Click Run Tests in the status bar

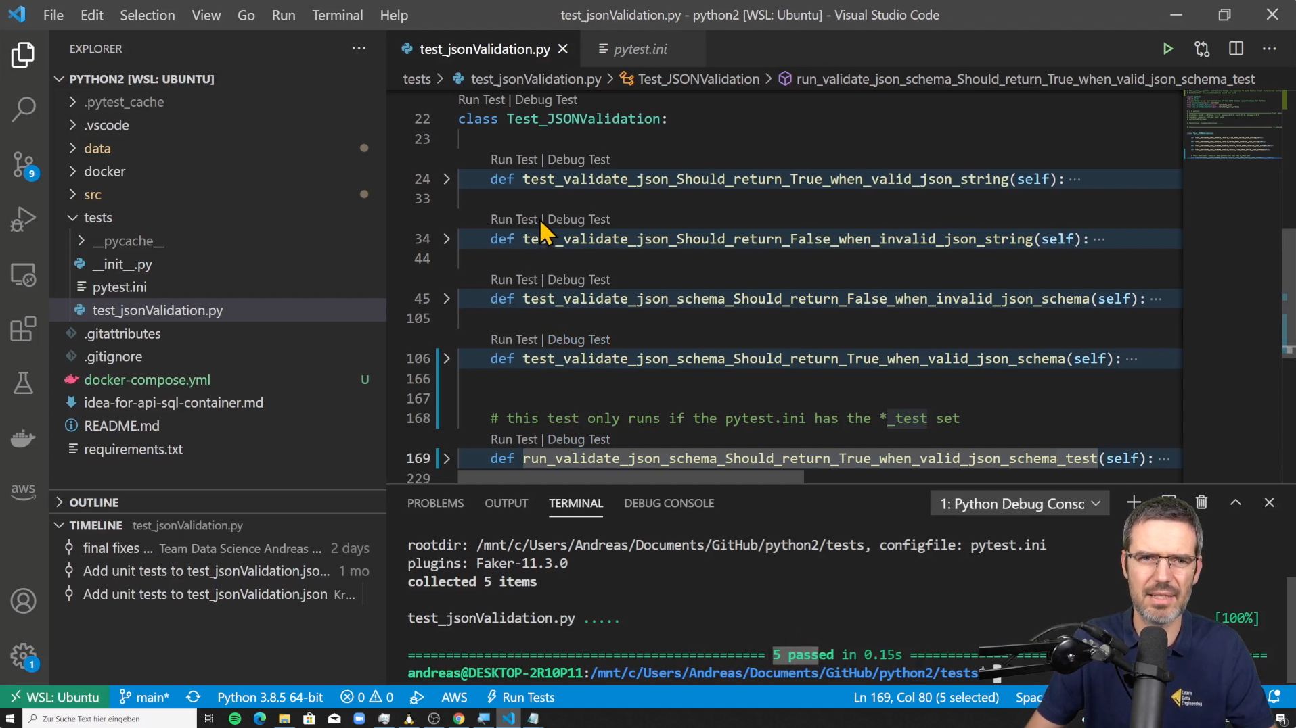tap(520, 697)
